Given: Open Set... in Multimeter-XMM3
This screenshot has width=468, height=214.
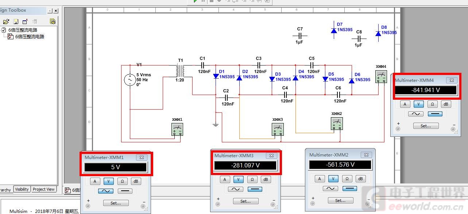Looking at the screenshot, I should point(245,201).
